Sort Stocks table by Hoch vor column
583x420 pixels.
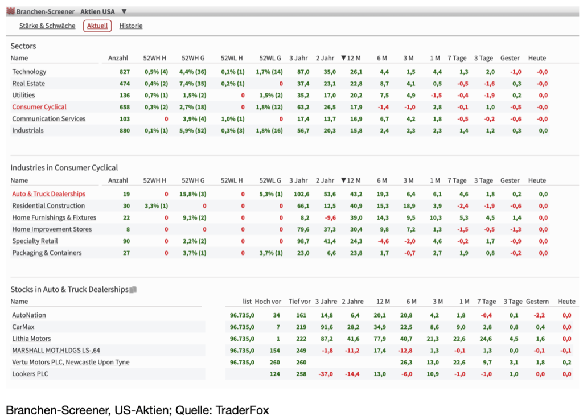click(268, 302)
